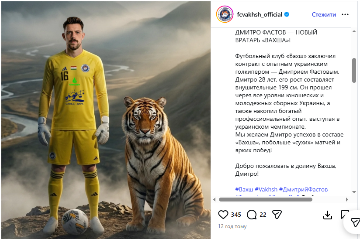360x239 pixels.
Task: Click the goalkeeper and tiger post image
Action: click(106, 120)
